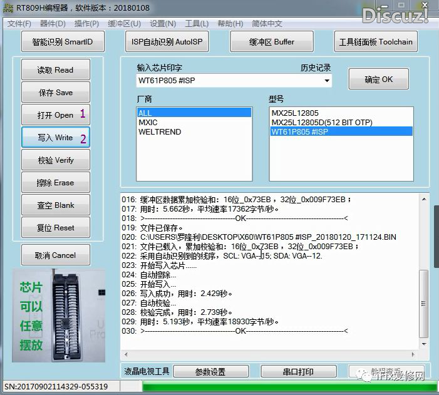
Task: Click log line 029 average speed
Action: pyautogui.click(x=200, y=322)
